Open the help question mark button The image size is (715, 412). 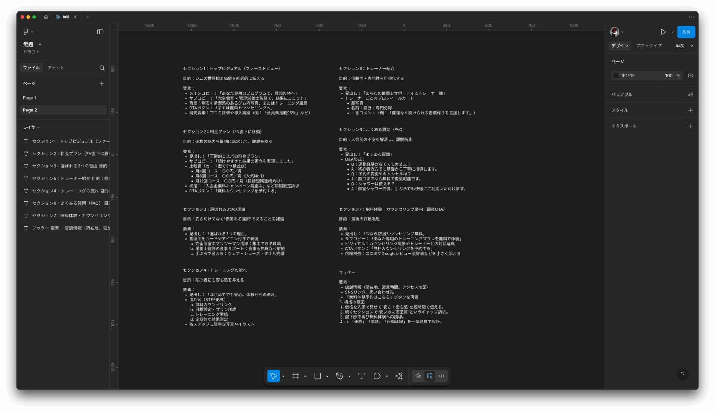683,375
